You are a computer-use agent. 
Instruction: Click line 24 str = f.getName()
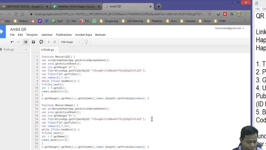(x=55, y=136)
